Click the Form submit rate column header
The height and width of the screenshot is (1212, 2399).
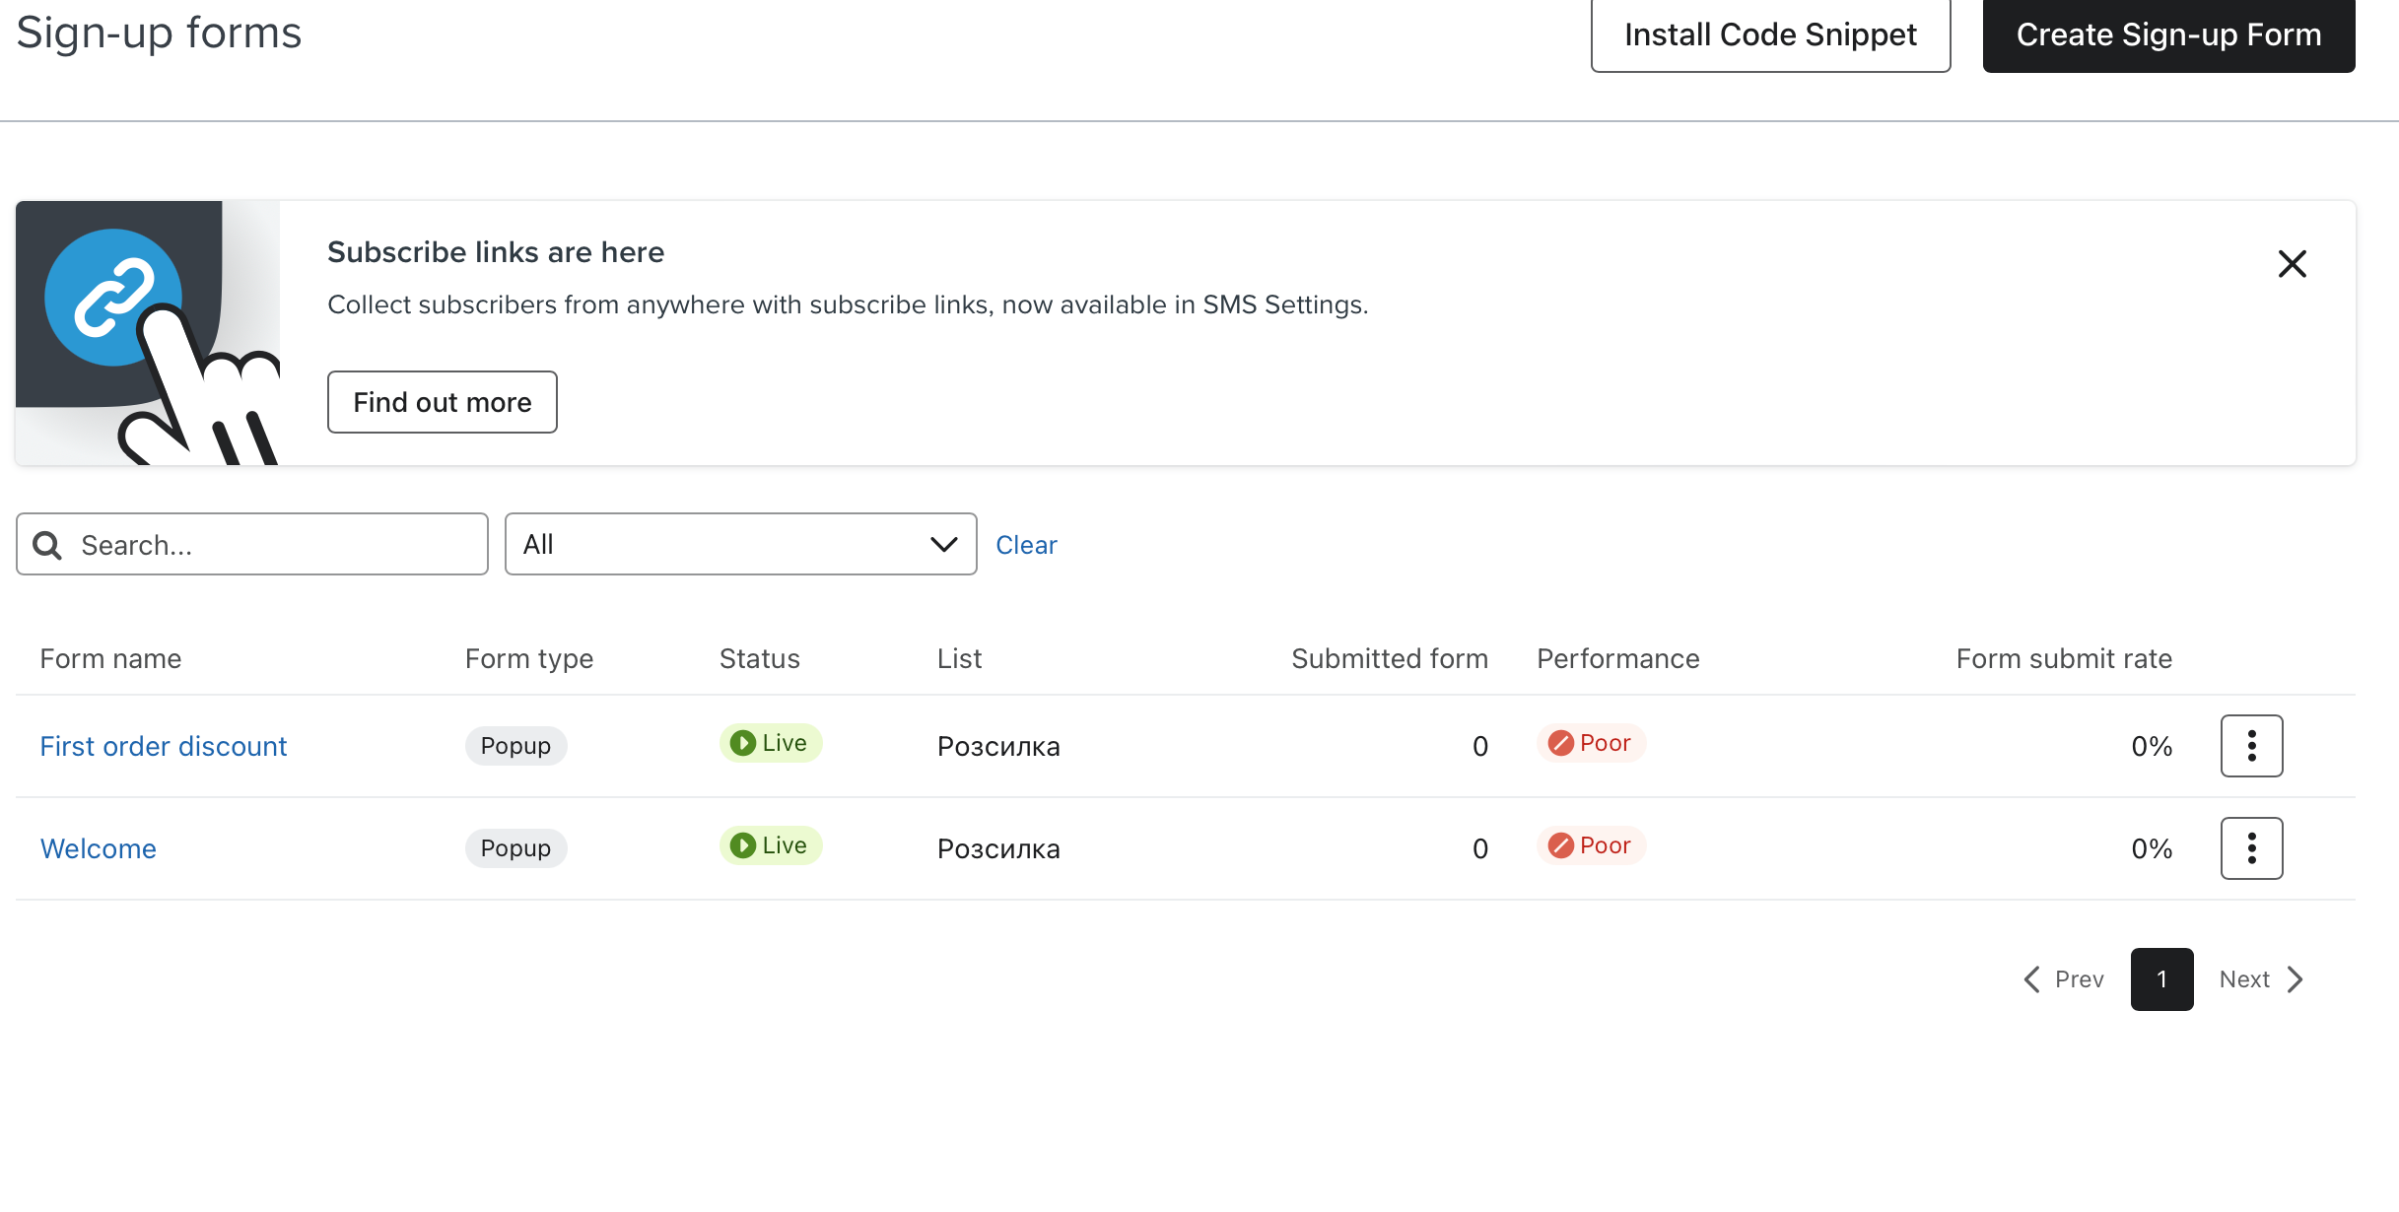2064,658
